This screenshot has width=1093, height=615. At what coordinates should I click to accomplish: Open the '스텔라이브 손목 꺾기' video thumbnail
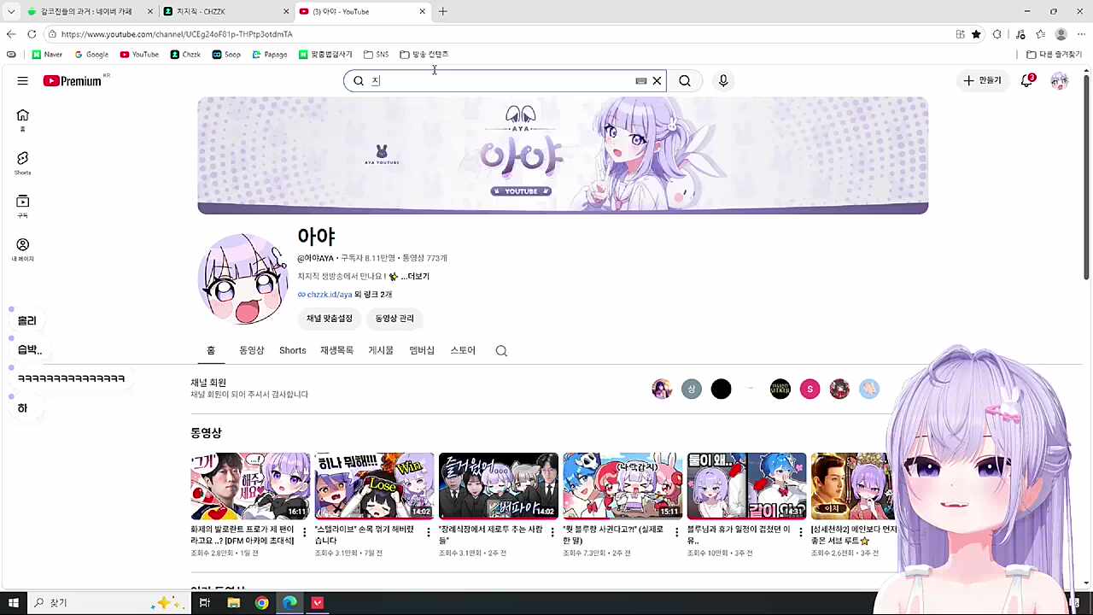click(x=374, y=486)
